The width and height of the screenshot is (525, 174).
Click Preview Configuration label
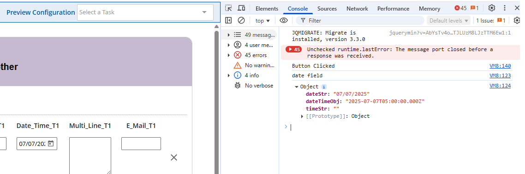point(41,12)
